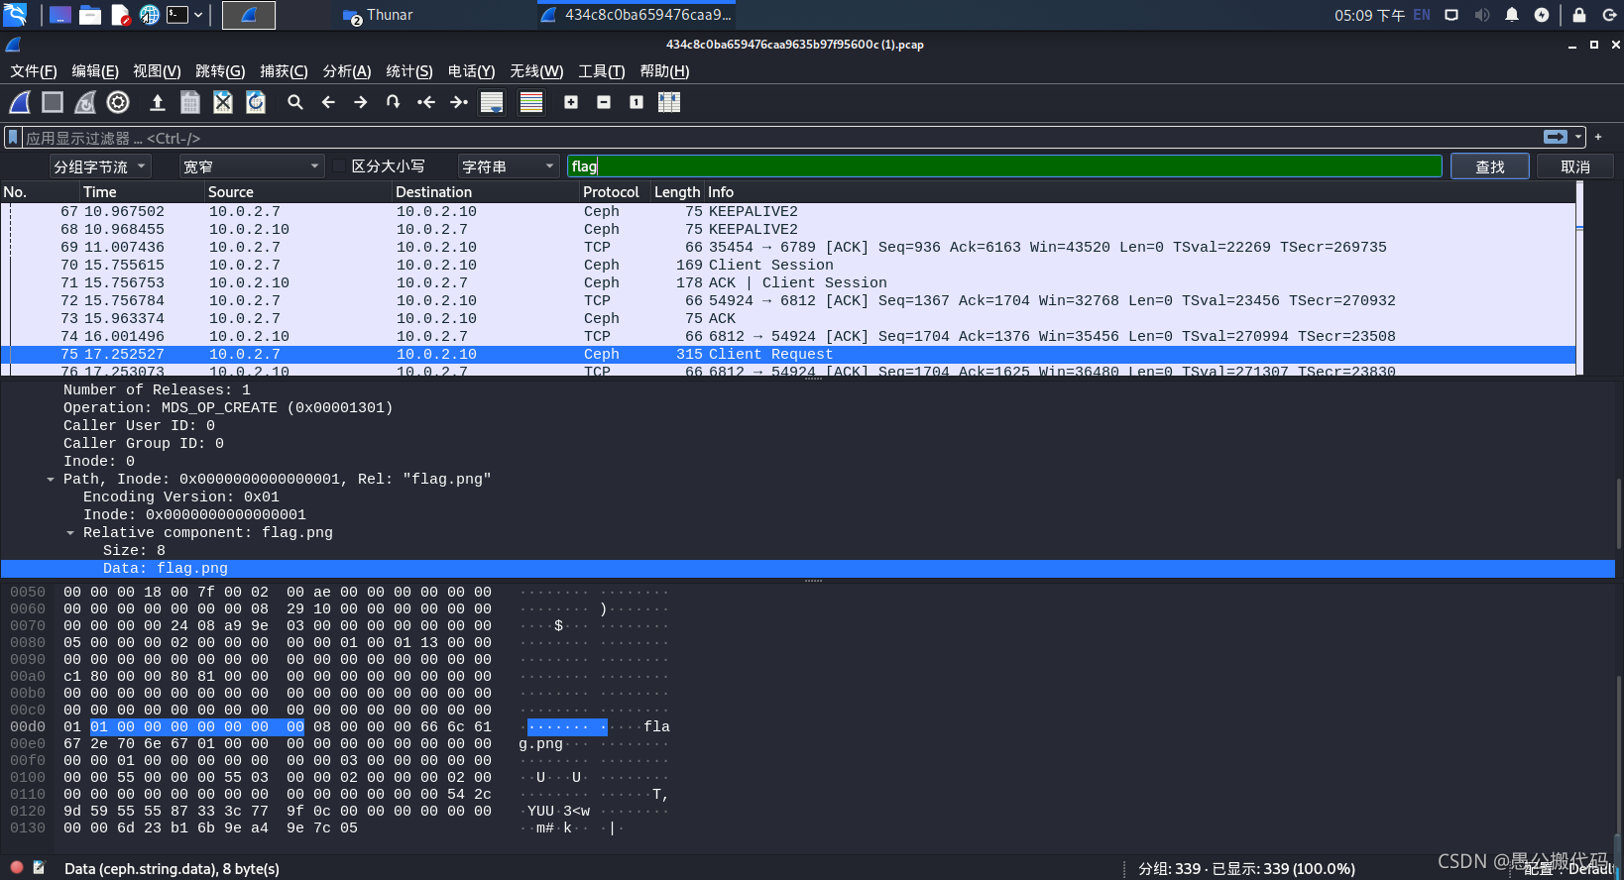Reload the capture file

pos(256,102)
